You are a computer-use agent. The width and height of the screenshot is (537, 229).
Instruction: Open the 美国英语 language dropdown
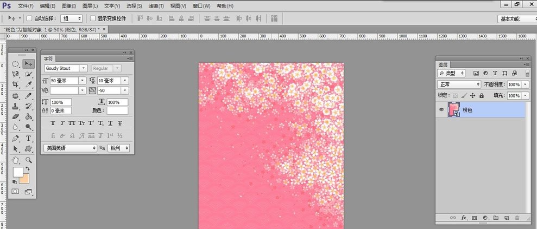pyautogui.click(x=70, y=148)
